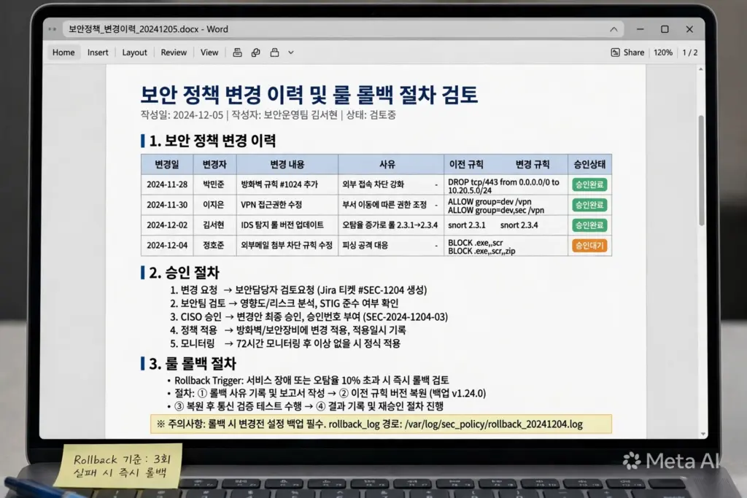The width and height of the screenshot is (747, 498).
Task: Click the 피싱 공격 대응 cell
Action: [x=391, y=245]
